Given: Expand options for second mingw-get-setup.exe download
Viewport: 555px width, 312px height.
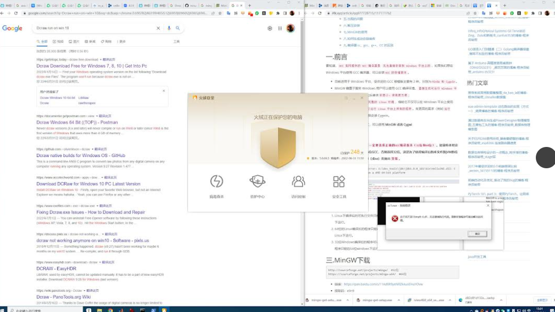Looking at the screenshot, I should [398, 300].
